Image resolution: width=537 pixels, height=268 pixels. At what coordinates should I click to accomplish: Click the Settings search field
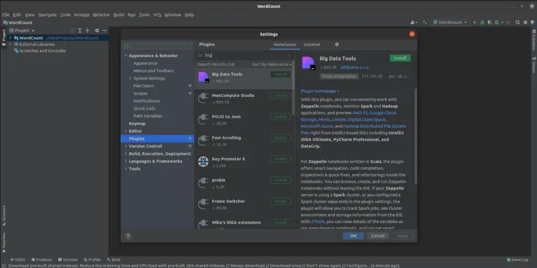(x=157, y=46)
